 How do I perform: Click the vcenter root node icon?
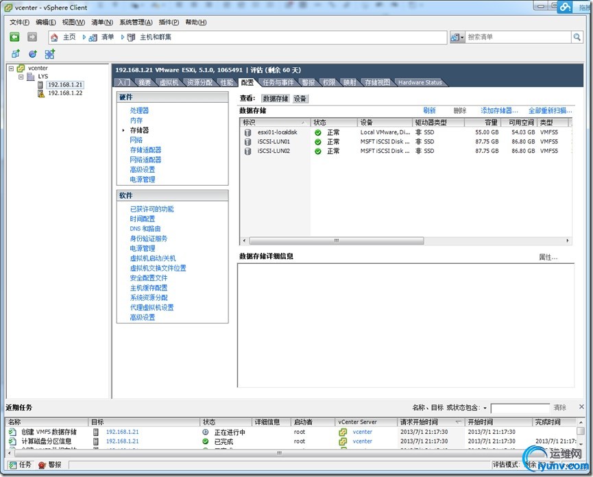coord(21,69)
